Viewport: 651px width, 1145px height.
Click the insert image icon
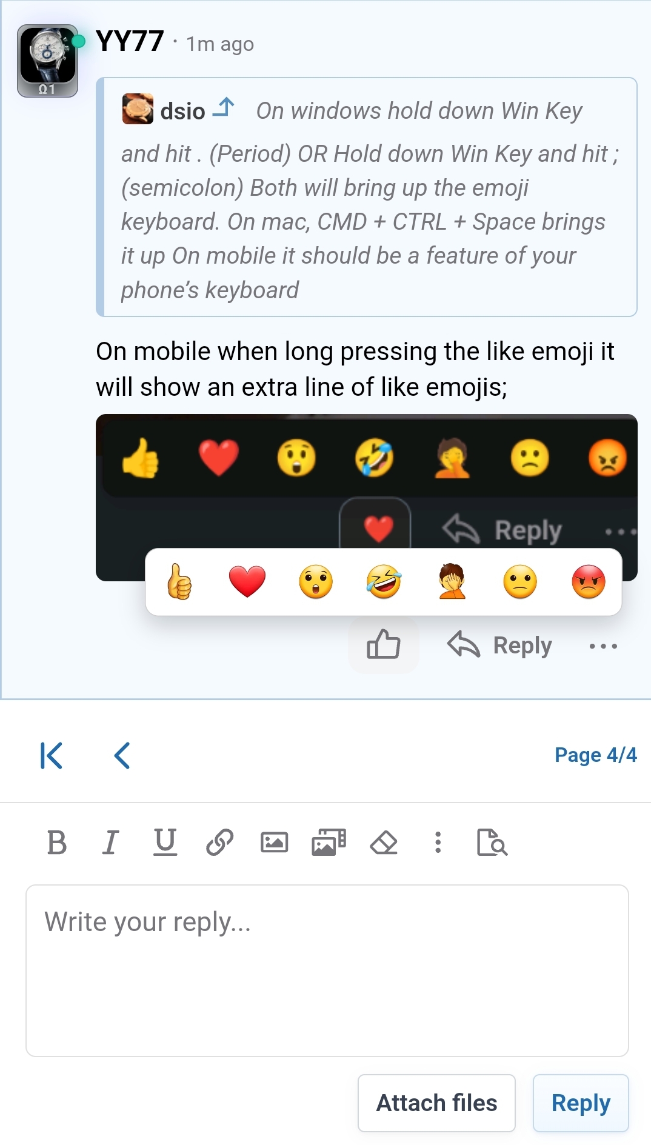coord(274,843)
